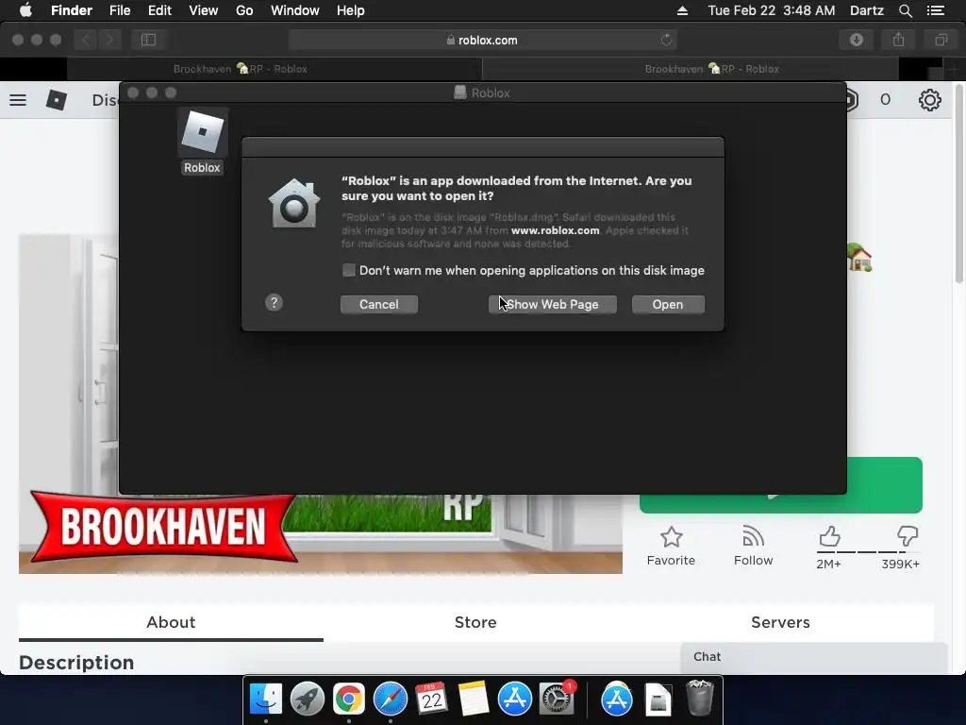Click the help question mark button
The width and height of the screenshot is (966, 725).
click(274, 303)
